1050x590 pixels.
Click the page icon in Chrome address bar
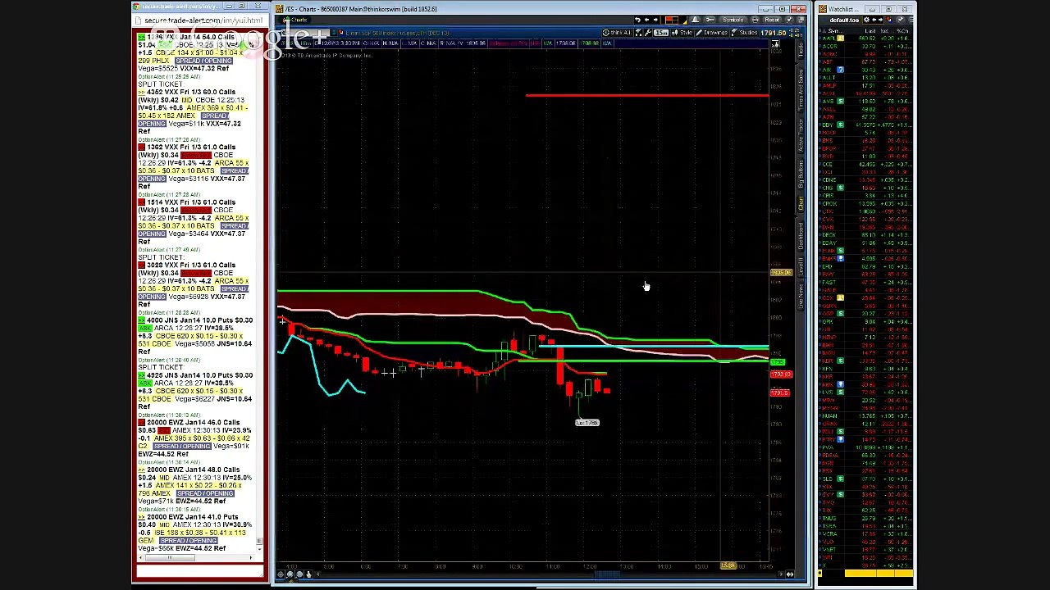[x=138, y=20]
